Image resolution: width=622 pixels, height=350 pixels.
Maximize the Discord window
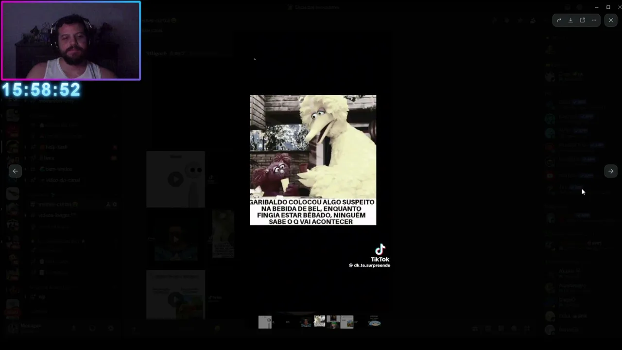tap(608, 7)
